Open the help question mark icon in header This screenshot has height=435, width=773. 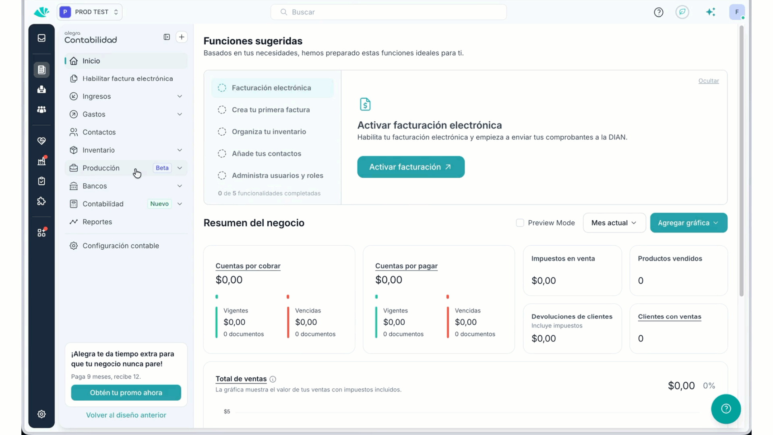click(x=659, y=12)
